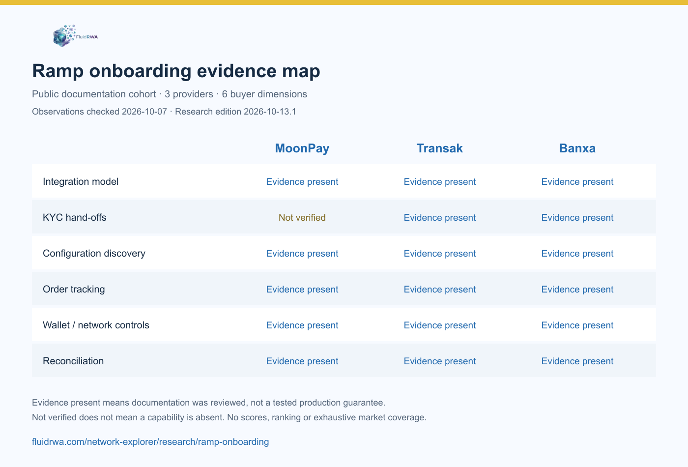
Task: Click the 'Public documentation cohort' subtitle line
Action: tap(170, 94)
